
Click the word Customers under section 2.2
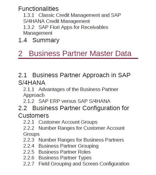click(33, 115)
